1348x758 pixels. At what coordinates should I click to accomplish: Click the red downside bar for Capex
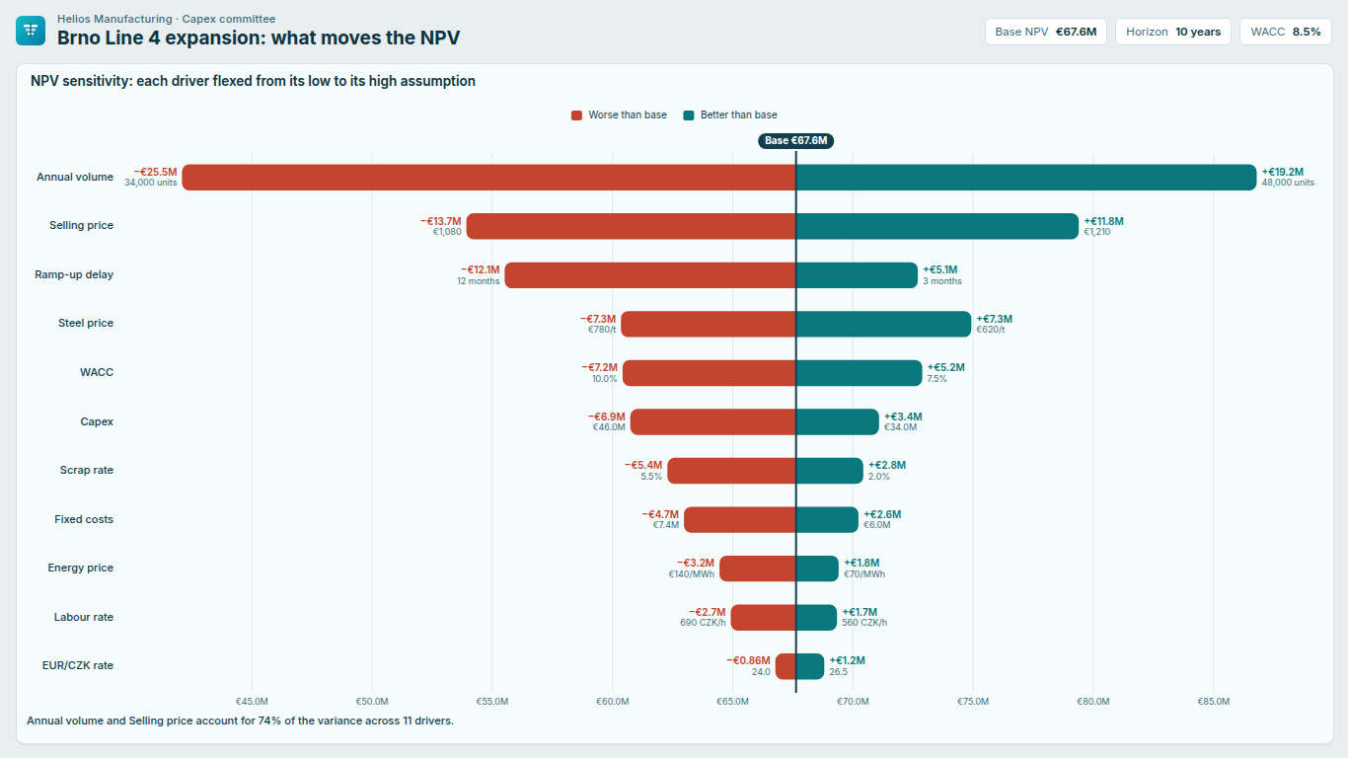click(712, 421)
